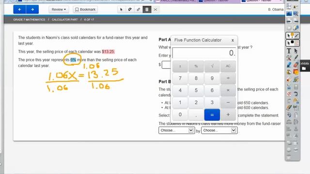Image resolution: width=310 pixels, height=174 pixels.
Task: Click calculator digit 5
Action: click(196, 90)
